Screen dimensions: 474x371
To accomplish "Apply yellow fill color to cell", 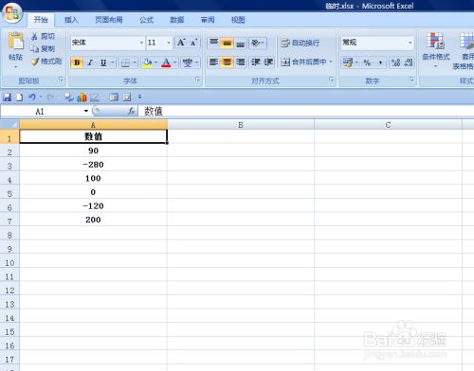I will pyautogui.click(x=147, y=62).
